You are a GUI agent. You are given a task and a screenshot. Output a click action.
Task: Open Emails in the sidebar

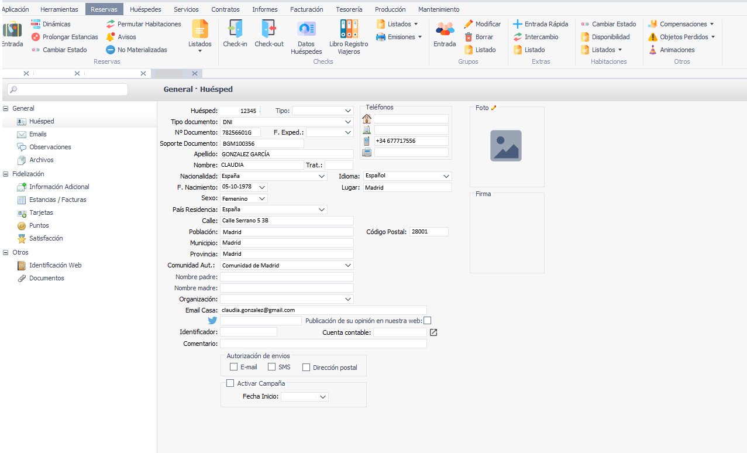coord(37,134)
